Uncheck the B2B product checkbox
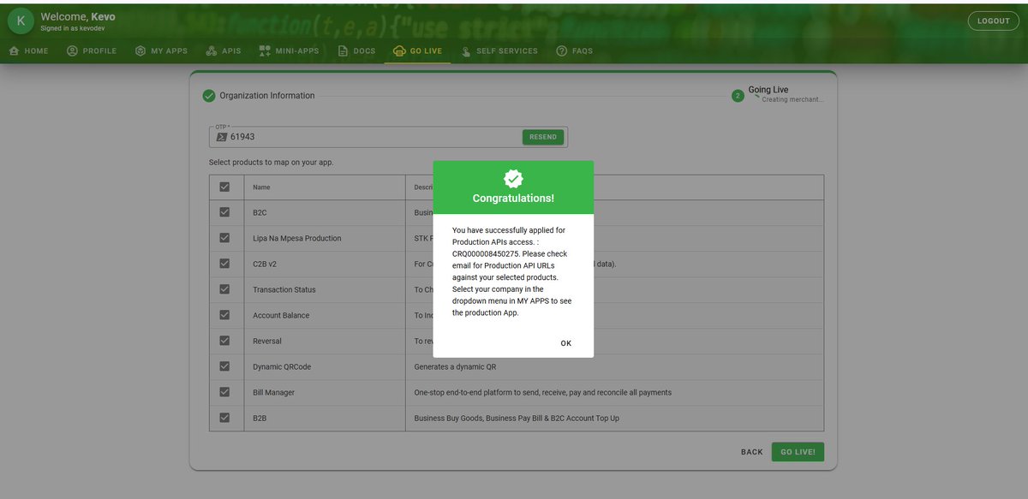The height and width of the screenshot is (499, 1028). [224, 418]
